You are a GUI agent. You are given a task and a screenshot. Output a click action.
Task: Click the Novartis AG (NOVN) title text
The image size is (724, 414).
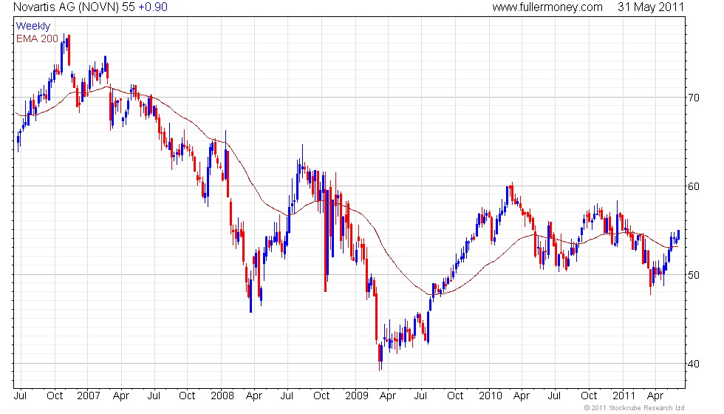(66, 7)
